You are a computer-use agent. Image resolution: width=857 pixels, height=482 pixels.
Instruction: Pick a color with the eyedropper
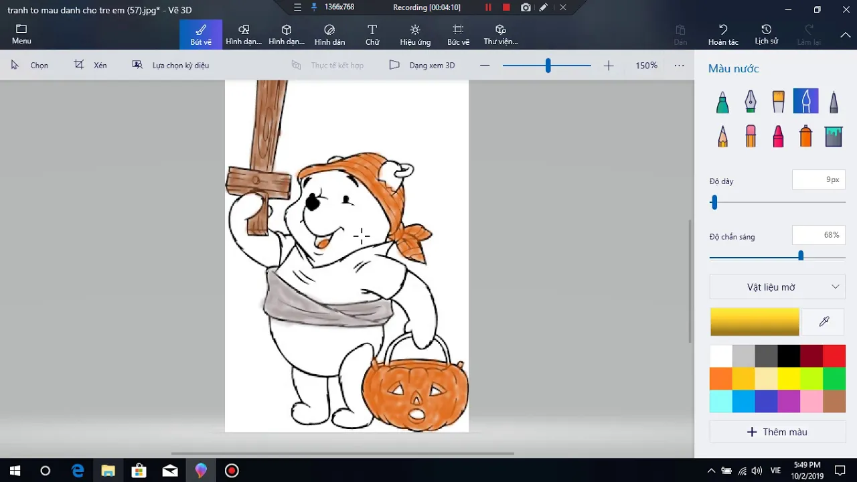tap(824, 322)
